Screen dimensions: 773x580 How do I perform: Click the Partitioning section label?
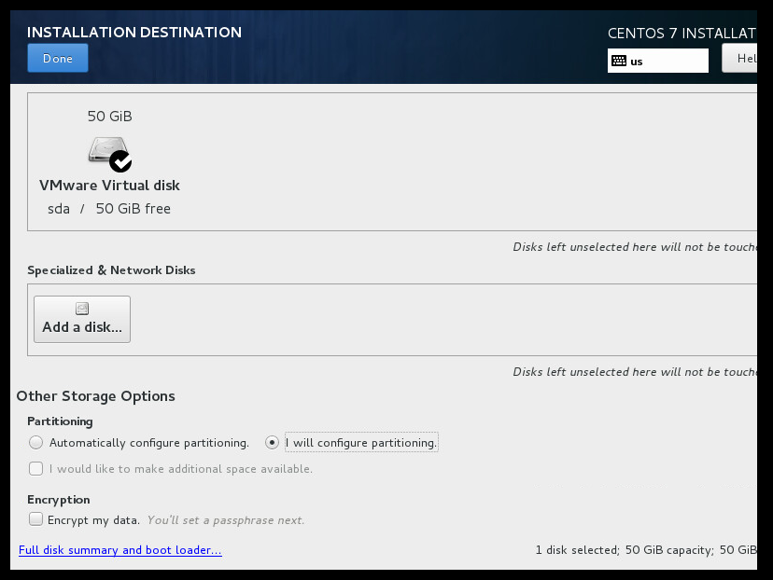tap(60, 421)
